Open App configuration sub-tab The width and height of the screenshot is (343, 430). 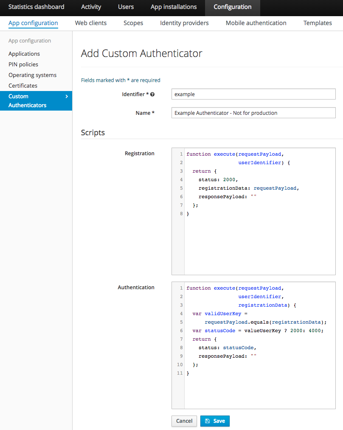coord(33,23)
